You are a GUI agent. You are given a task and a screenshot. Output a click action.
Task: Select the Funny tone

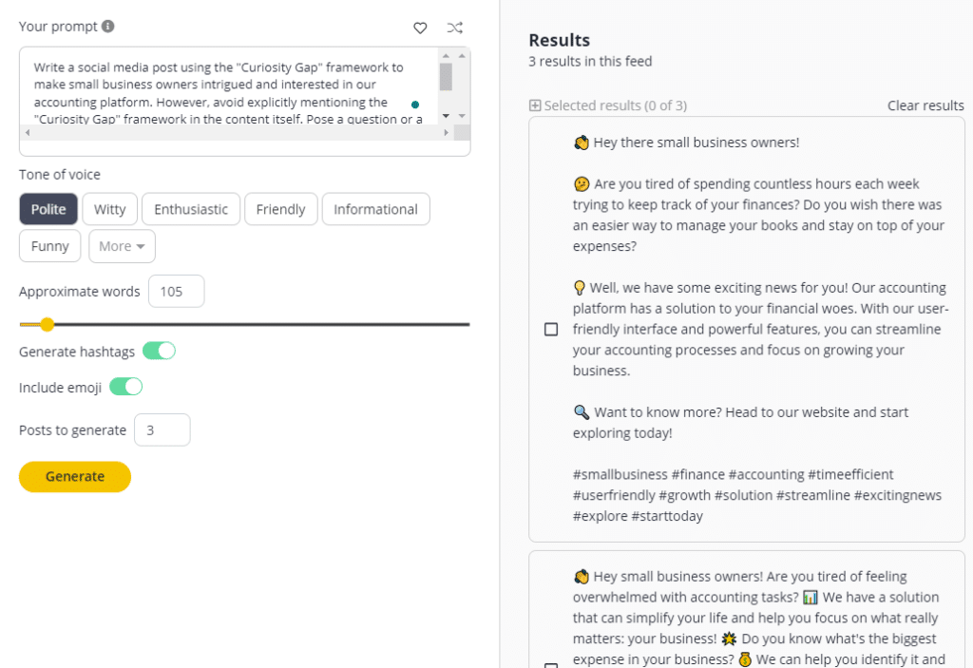click(49, 246)
